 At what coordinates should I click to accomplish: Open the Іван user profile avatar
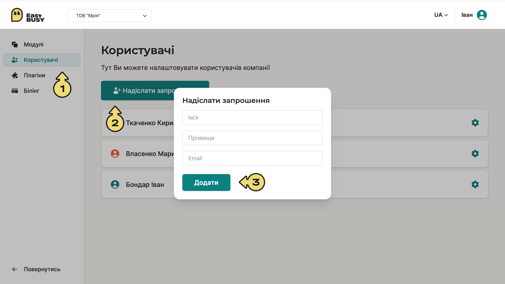[482, 15]
